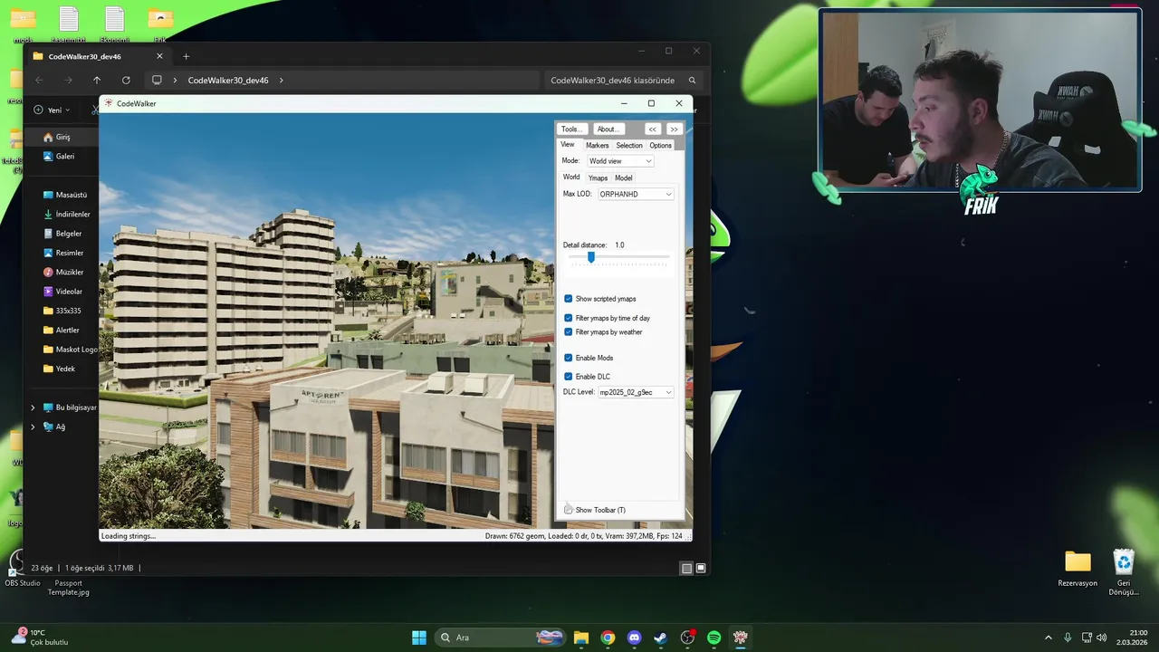The image size is (1159, 652).
Task: Open the Tools... menu button in CodeWalker
Action: click(571, 129)
